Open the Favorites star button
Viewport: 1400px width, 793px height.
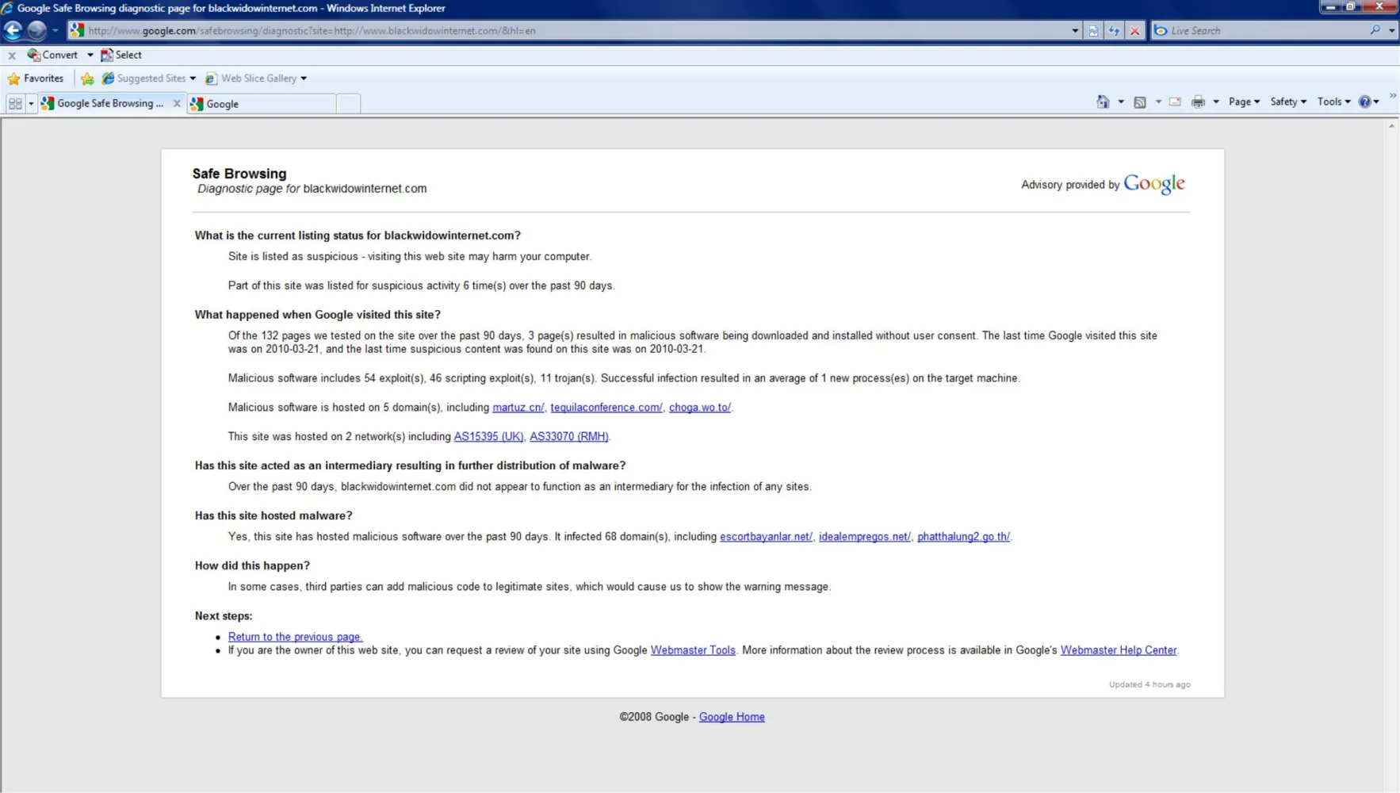[x=36, y=78]
